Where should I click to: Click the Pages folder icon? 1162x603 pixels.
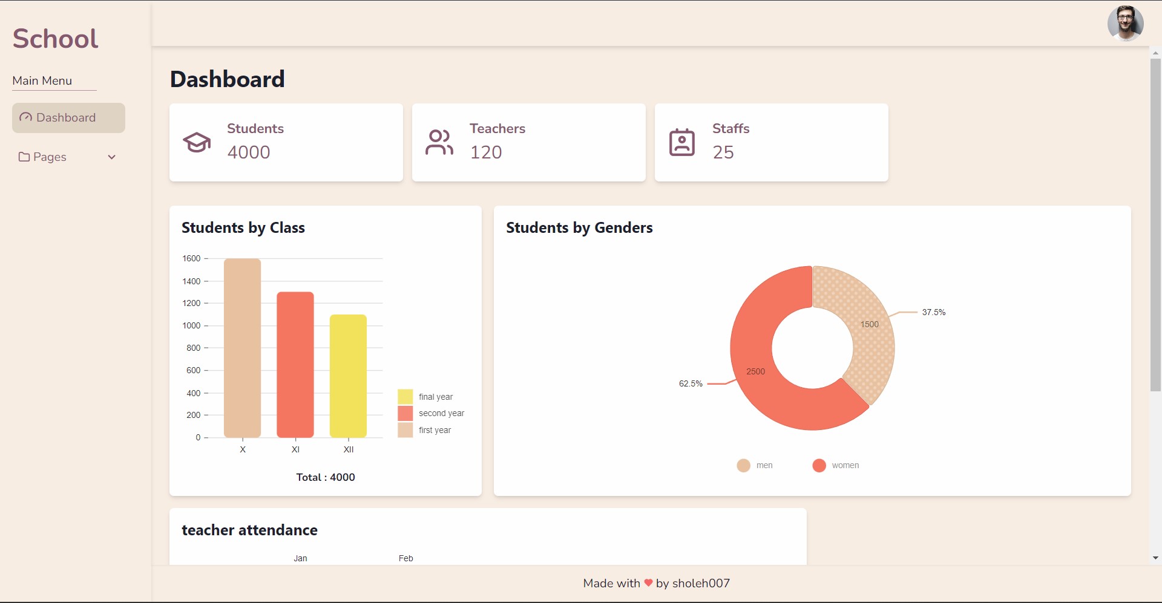[24, 157]
